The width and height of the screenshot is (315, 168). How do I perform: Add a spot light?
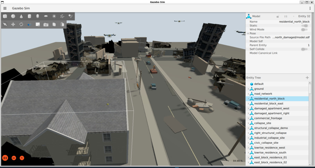pyautogui.click(x=70, y=16)
